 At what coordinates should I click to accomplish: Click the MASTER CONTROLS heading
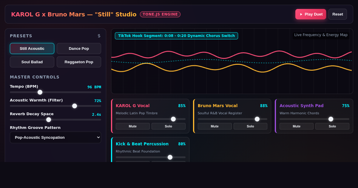coord(35,77)
